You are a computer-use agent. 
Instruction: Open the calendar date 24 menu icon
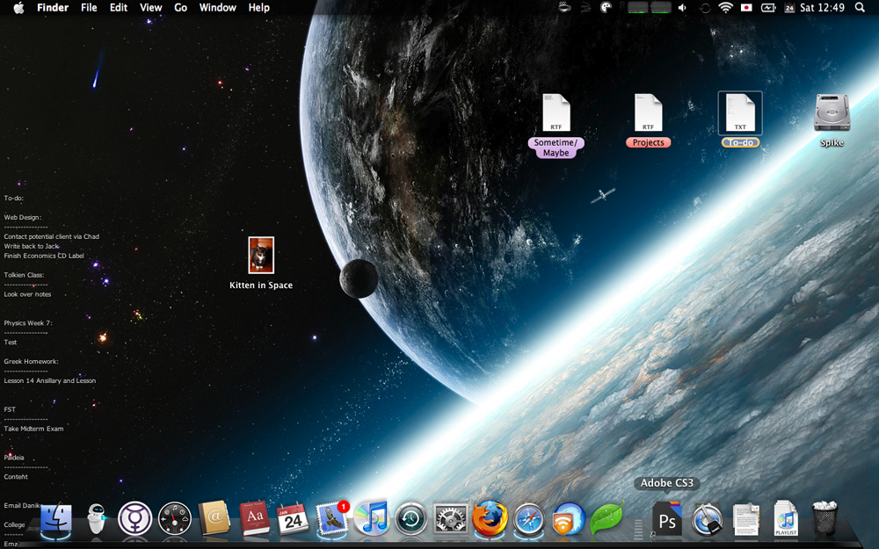789,8
